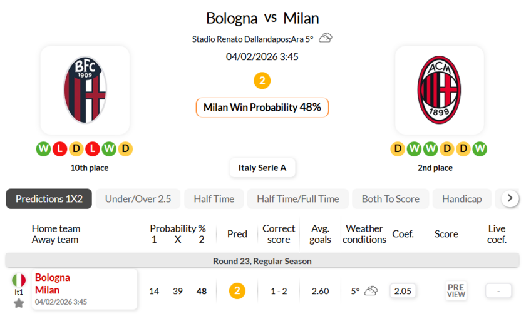Click Bologna's red L form badge
Image resolution: width=526 pixels, height=321 pixels.
coord(59,149)
